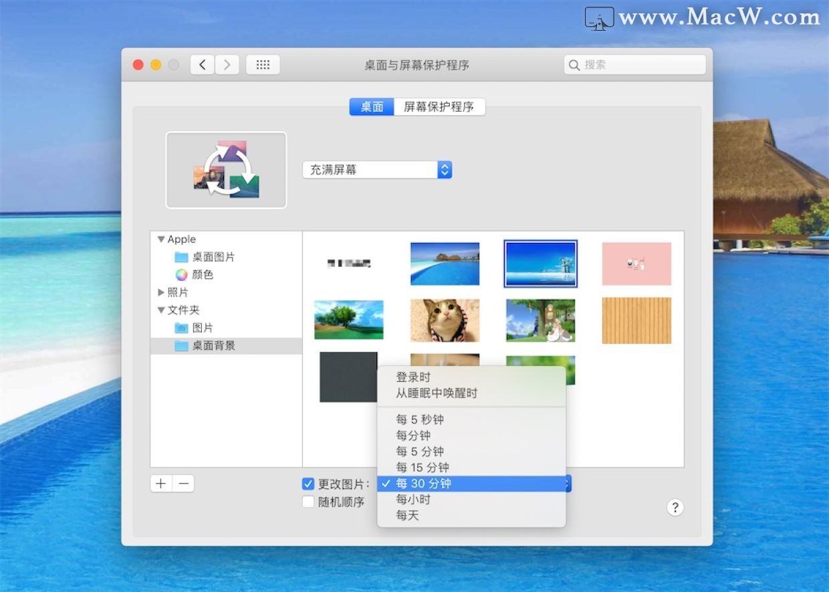829x592 pixels.
Task: Enable the 随机顺序 checkbox
Action: tap(308, 502)
